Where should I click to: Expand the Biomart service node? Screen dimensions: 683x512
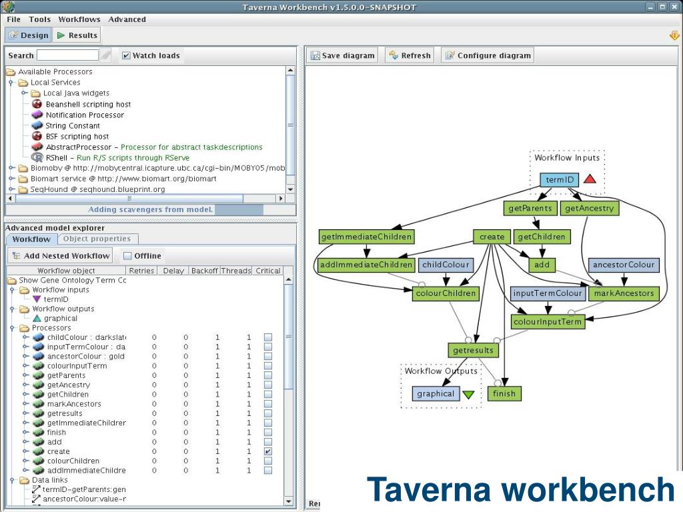[x=11, y=179]
